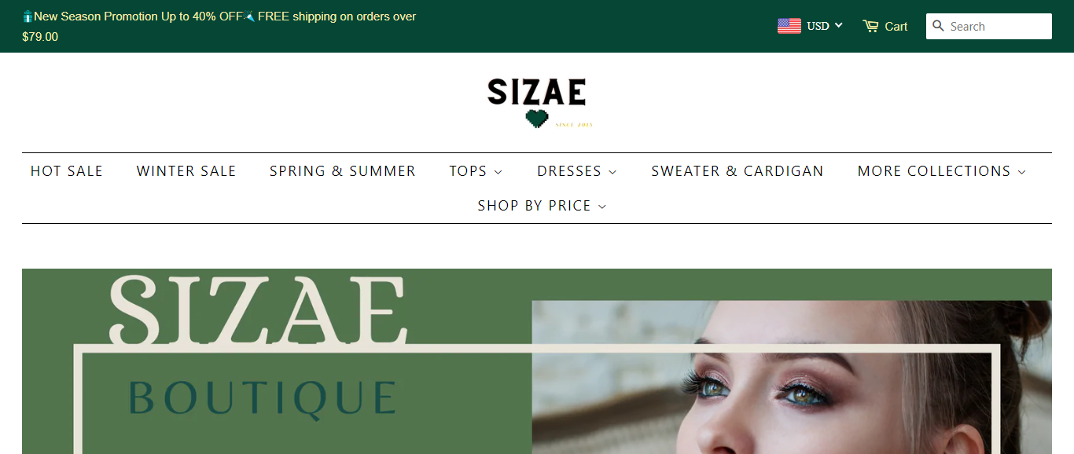This screenshot has height=454, width=1074.
Task: Click the green heart under the logo
Action: [x=537, y=119]
